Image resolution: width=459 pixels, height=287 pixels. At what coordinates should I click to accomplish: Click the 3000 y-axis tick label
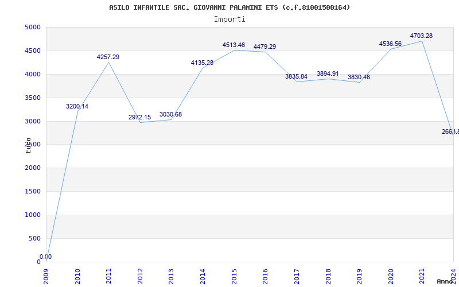[33, 121]
